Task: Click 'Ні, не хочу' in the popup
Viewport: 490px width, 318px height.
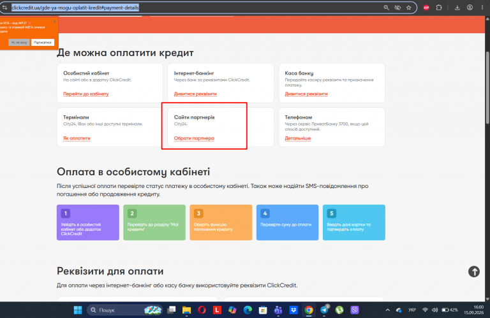Action: pos(19,43)
